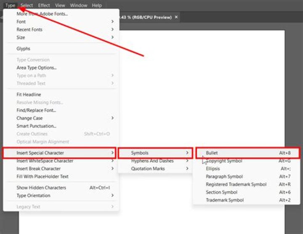Open the Insert Break Character submenu
The width and height of the screenshot is (303, 234).
point(61,168)
